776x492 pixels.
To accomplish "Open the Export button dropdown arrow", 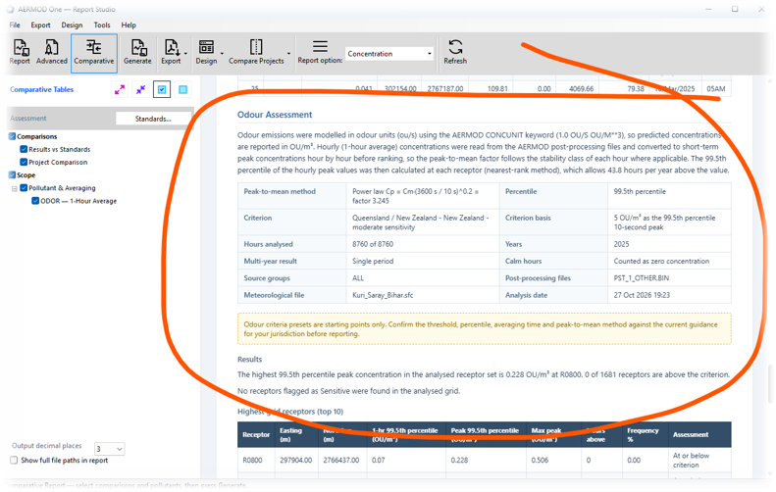I will click(x=185, y=53).
